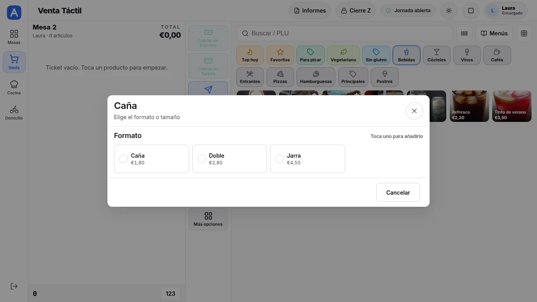This screenshot has height=302, width=537.
Task: Close the Caña format dialog
Action: tap(414, 111)
